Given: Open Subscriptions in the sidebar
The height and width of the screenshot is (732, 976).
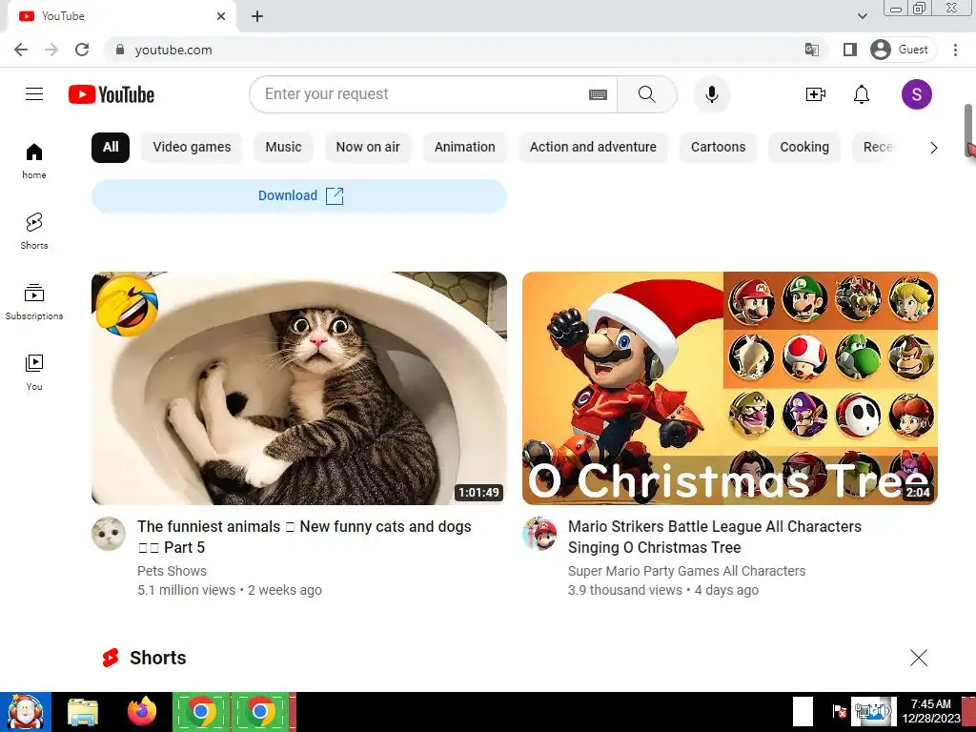Looking at the screenshot, I should pos(34,301).
